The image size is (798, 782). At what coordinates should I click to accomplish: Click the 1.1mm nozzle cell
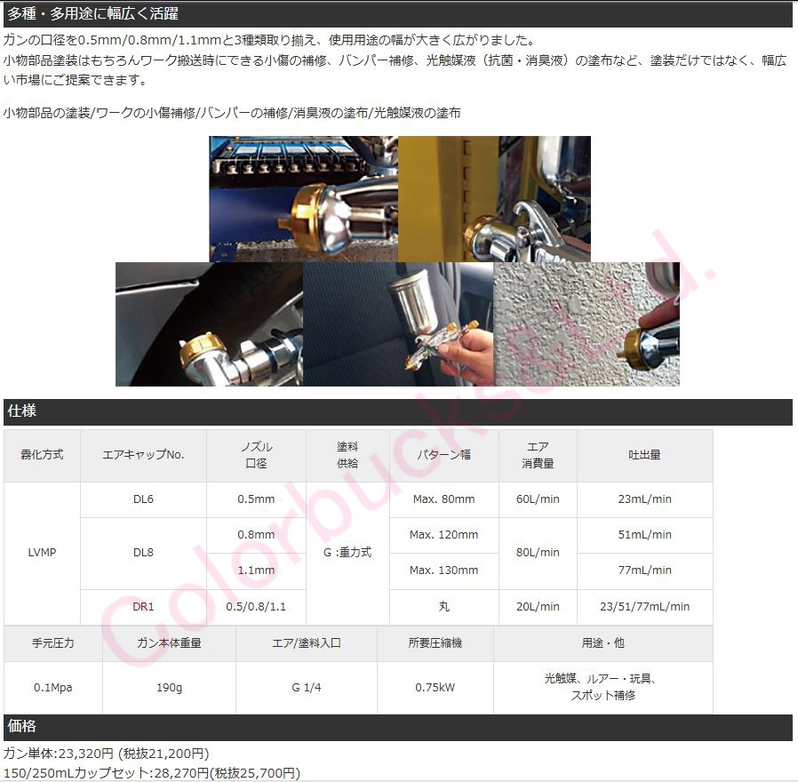256,571
